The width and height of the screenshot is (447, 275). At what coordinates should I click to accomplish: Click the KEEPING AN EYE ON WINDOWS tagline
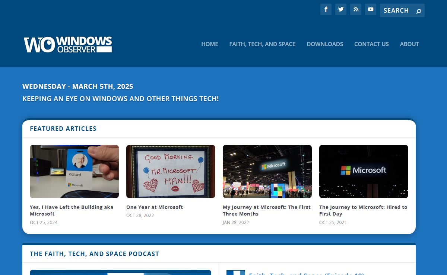[121, 99]
